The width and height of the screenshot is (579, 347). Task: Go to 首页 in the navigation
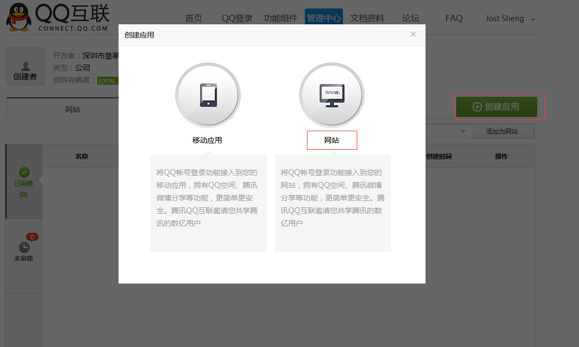click(194, 18)
